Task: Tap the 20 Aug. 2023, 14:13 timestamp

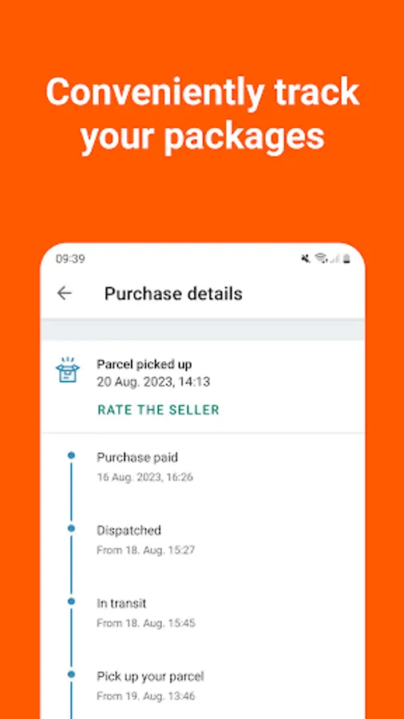Action: coord(153,382)
